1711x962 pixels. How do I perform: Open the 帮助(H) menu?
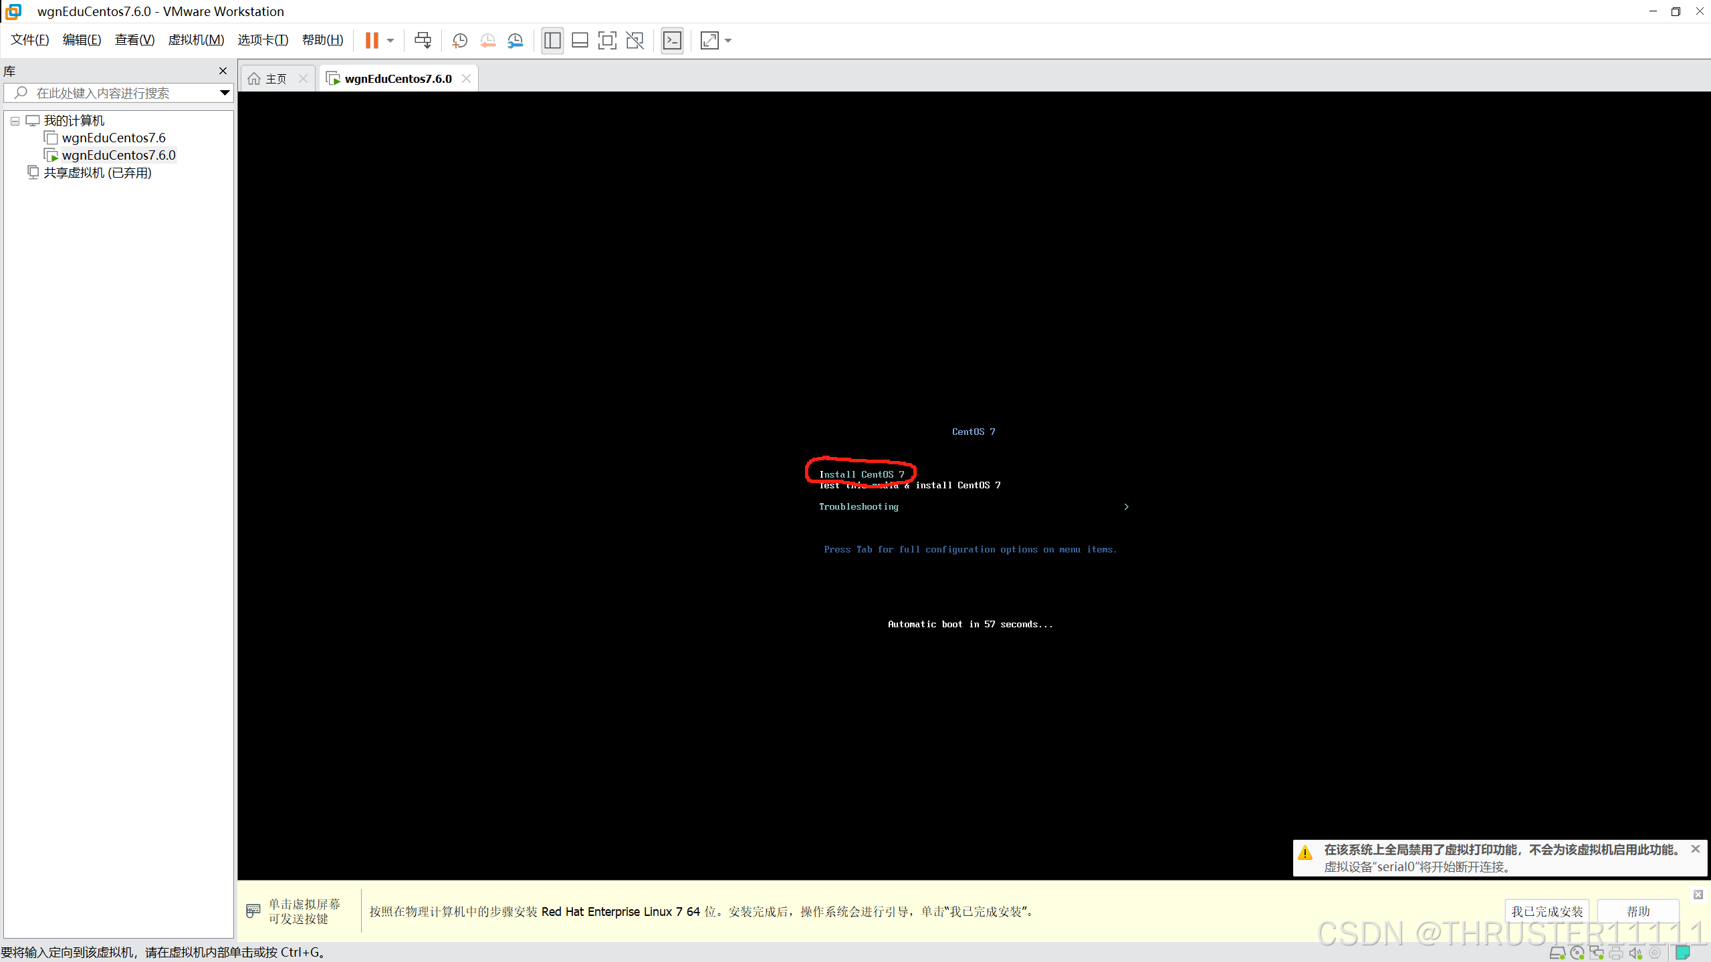pyautogui.click(x=322, y=40)
